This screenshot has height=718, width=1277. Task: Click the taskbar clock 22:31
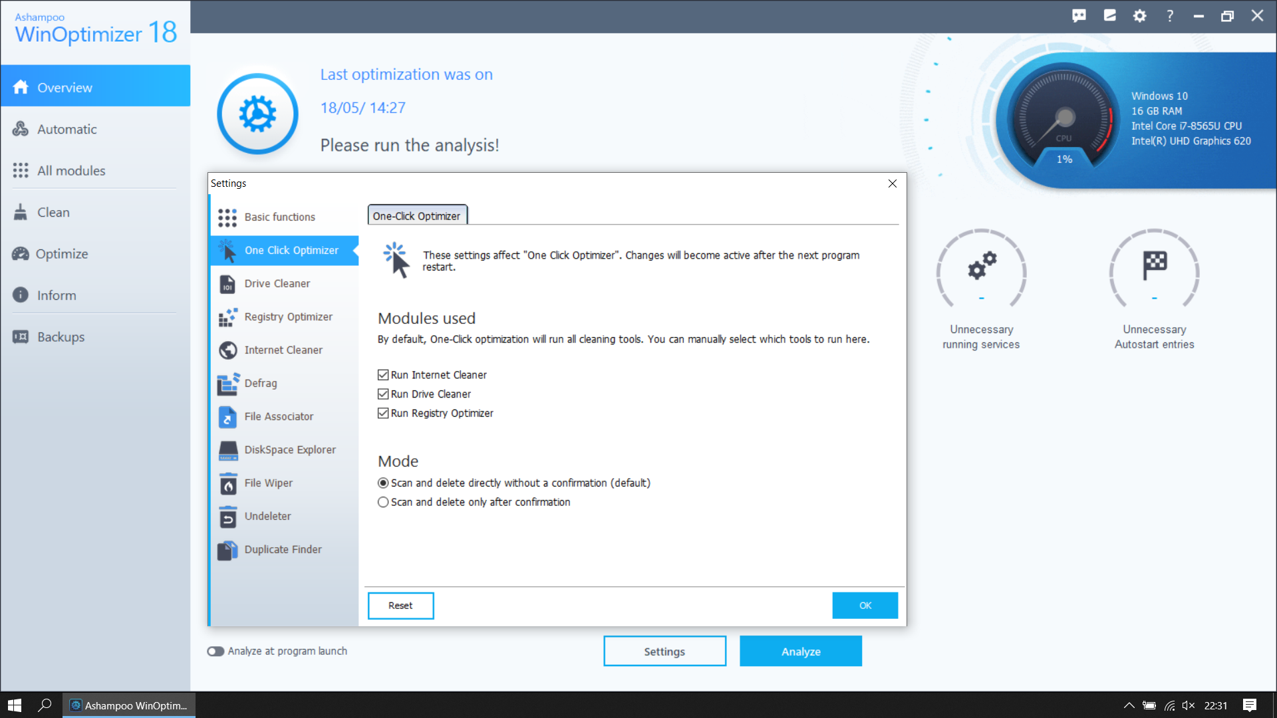[1216, 705]
